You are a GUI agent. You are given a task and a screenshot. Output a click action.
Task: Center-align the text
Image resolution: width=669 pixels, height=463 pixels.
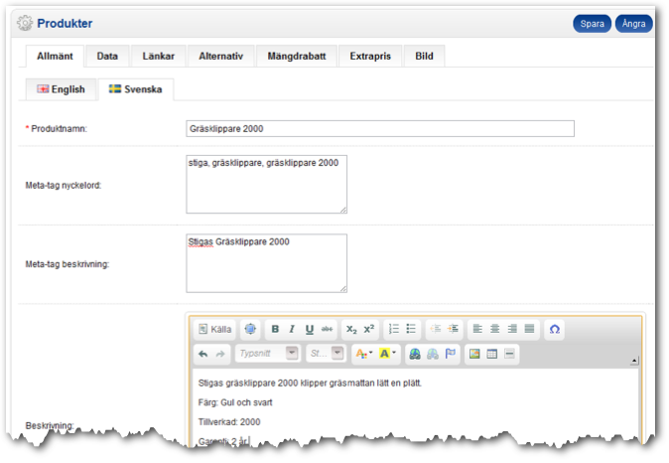[495, 329]
